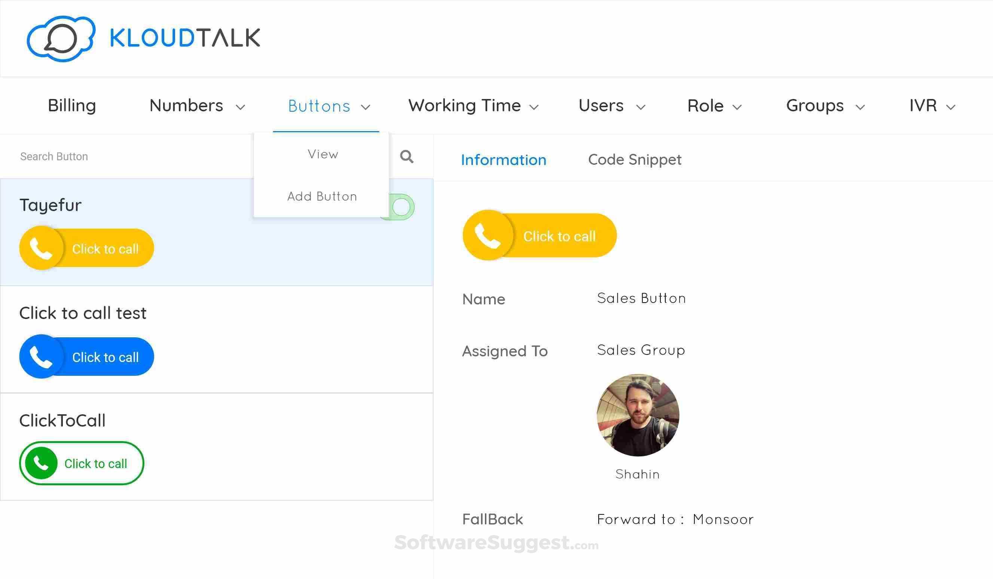The height and width of the screenshot is (579, 993).
Task: Expand the Users menu chevron
Action: point(641,107)
